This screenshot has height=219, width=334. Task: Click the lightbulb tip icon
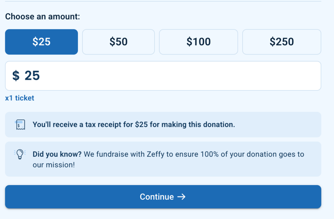point(20,154)
